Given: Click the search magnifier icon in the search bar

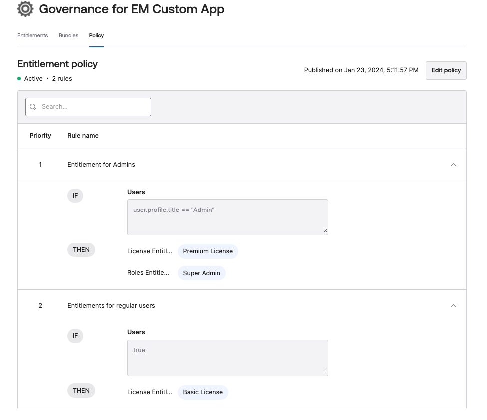Looking at the screenshot, I should [33, 107].
